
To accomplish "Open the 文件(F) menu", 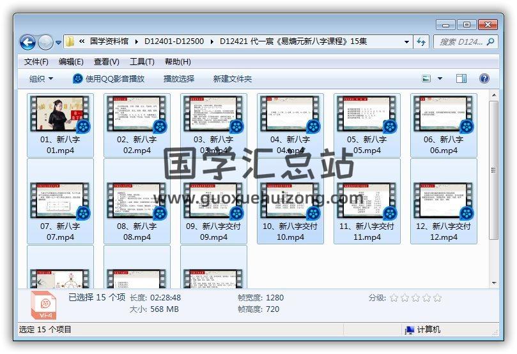I will [36, 61].
